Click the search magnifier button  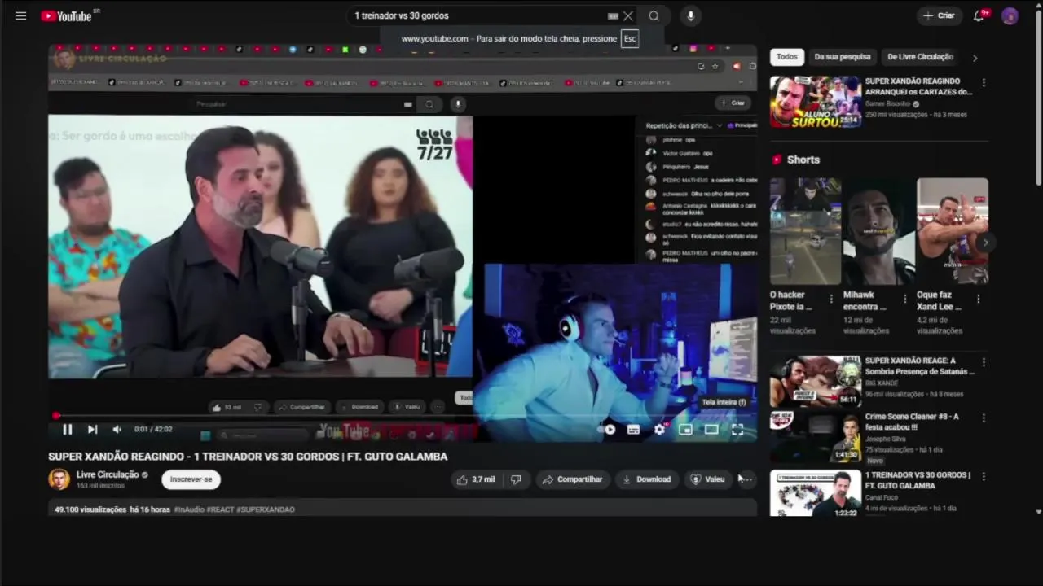(x=654, y=15)
